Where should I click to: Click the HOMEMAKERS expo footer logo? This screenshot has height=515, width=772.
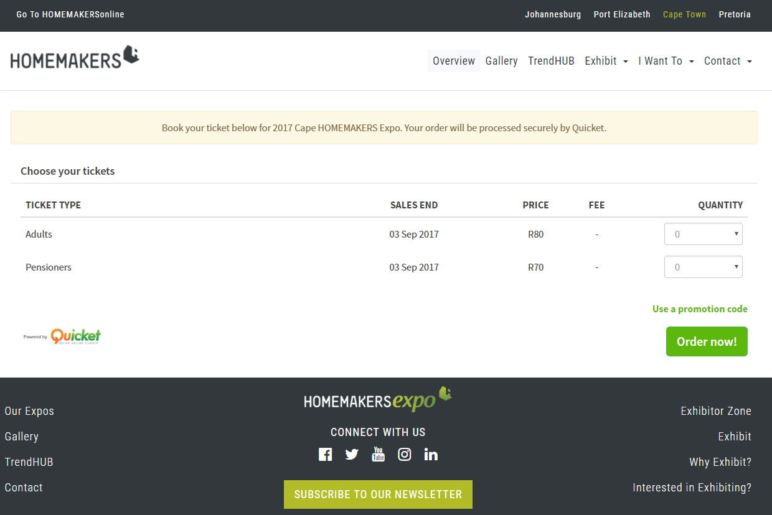[x=378, y=399]
